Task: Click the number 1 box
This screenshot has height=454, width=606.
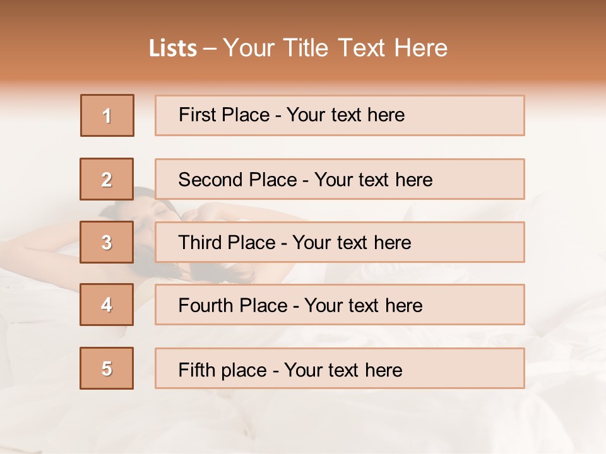Action: pyautogui.click(x=107, y=115)
